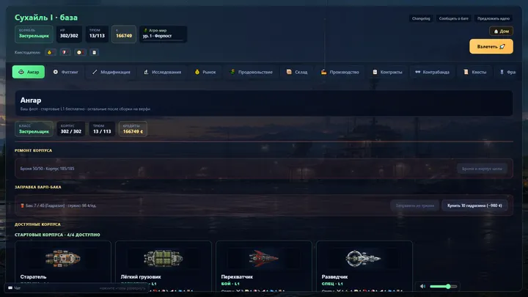This screenshot has height=297, width=528.
Task: Click the Агро-мир ур. 1 Форпост chip
Action: (x=164, y=34)
